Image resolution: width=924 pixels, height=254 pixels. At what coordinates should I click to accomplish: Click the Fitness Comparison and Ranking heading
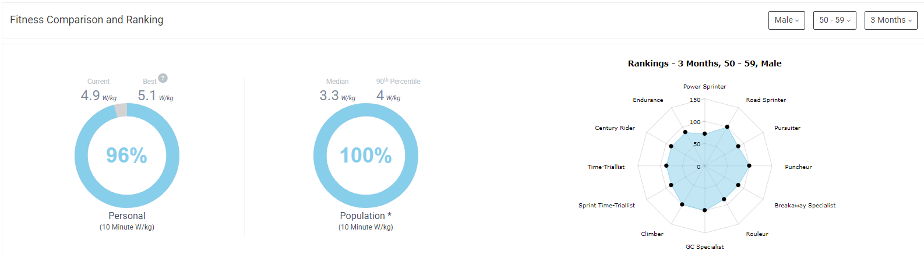[87, 20]
